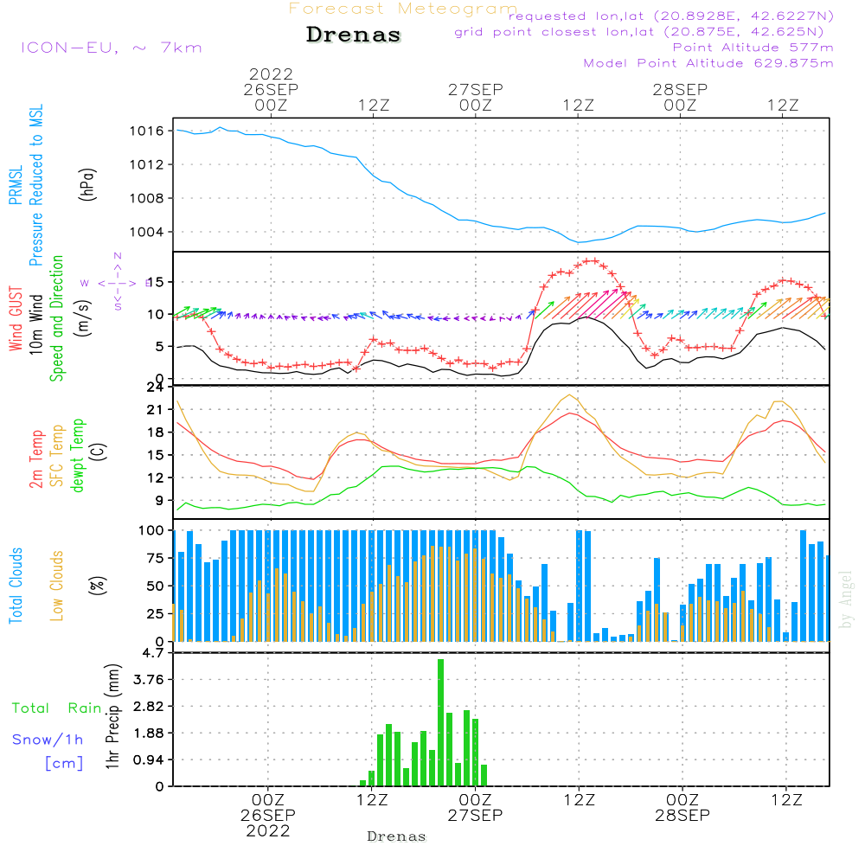The image size is (865, 865).
Task: Click the requested lon,lat coordinates text
Action: click(x=671, y=16)
